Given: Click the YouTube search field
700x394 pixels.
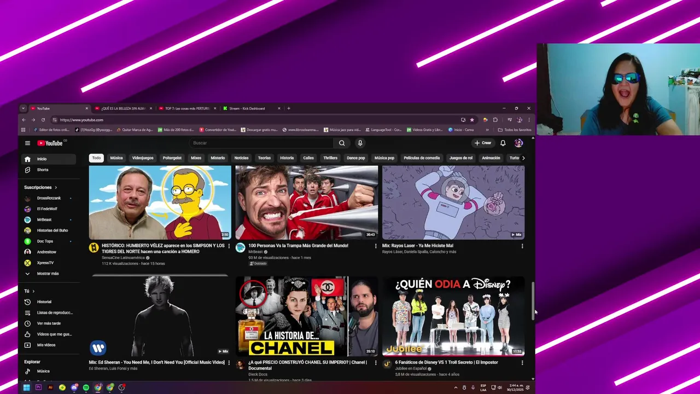Looking at the screenshot, I should click(261, 143).
